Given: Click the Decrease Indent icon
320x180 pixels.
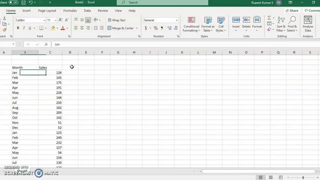Looking at the screenshot, I should click(95, 28).
